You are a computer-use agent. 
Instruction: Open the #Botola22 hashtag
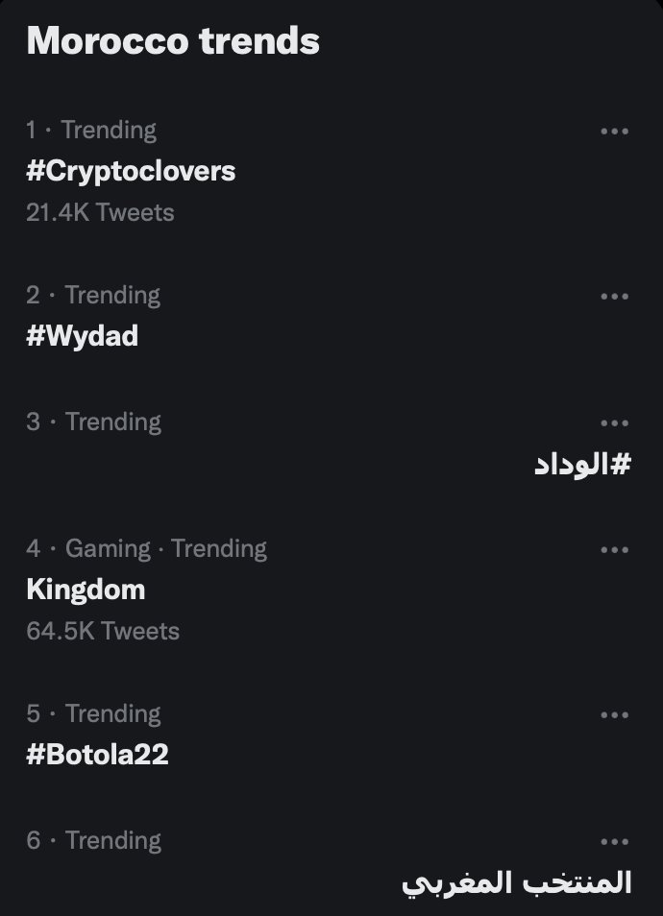click(98, 754)
